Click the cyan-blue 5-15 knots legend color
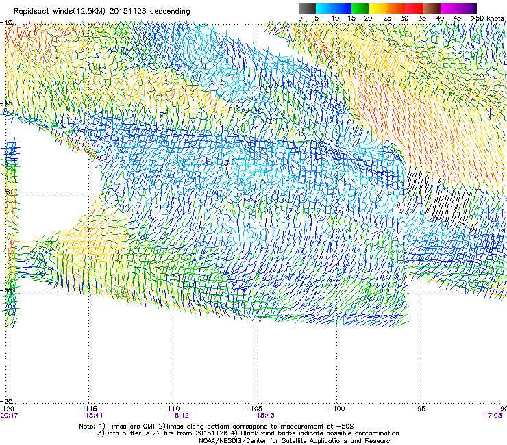The width and height of the screenshot is (507, 445). (x=334, y=8)
